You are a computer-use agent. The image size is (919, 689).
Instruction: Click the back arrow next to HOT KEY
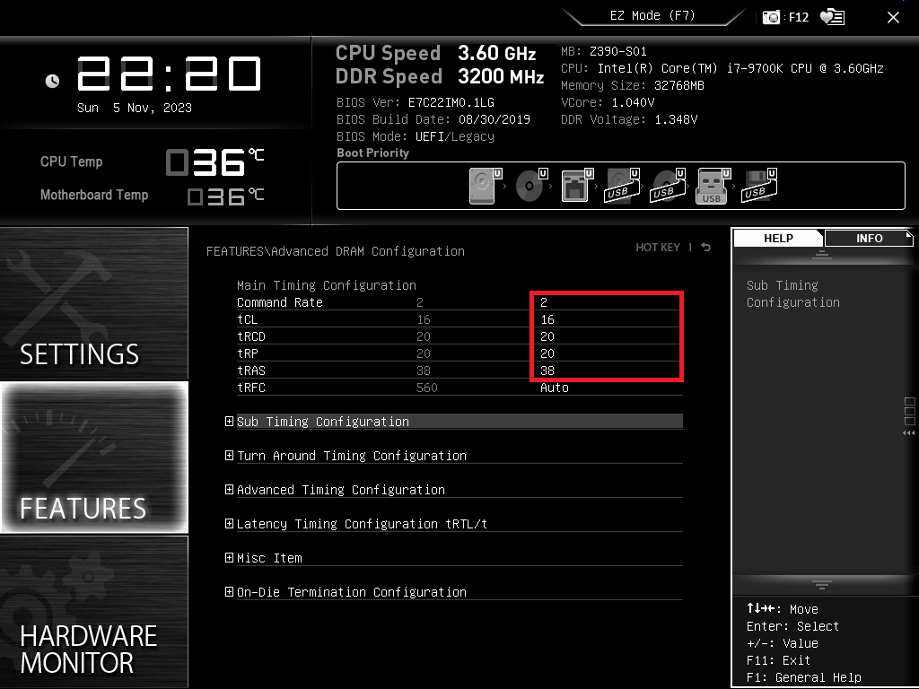click(x=706, y=248)
